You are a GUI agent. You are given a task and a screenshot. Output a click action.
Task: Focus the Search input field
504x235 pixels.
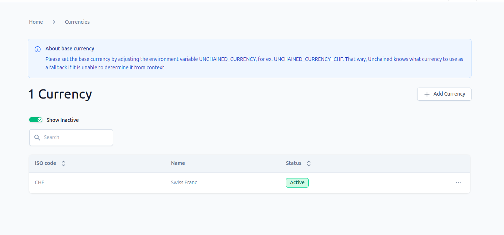(71, 138)
